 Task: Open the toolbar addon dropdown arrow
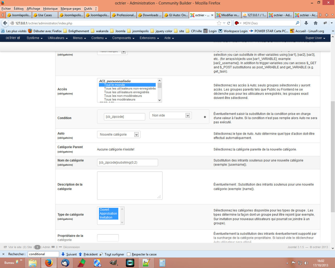331,23
